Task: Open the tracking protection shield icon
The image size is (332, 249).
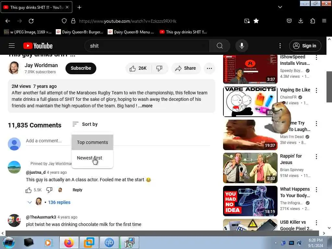Action: pos(64,21)
